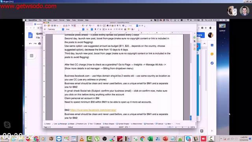The image size is (252, 142).
Task: Open the Edit menu in OpenOffice
Action: tap(44, 20)
